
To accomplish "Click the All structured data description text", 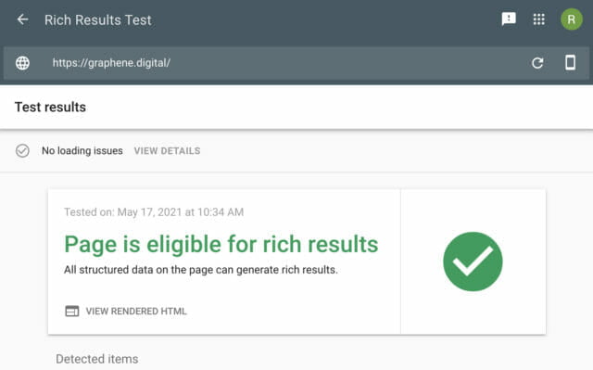I will coord(201,270).
